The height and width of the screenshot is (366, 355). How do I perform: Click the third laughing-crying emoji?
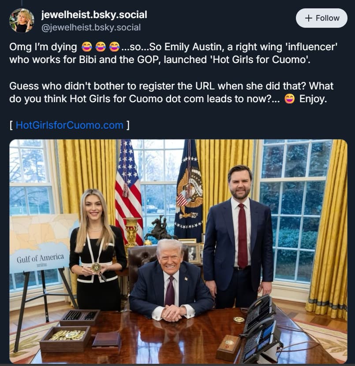(x=114, y=47)
